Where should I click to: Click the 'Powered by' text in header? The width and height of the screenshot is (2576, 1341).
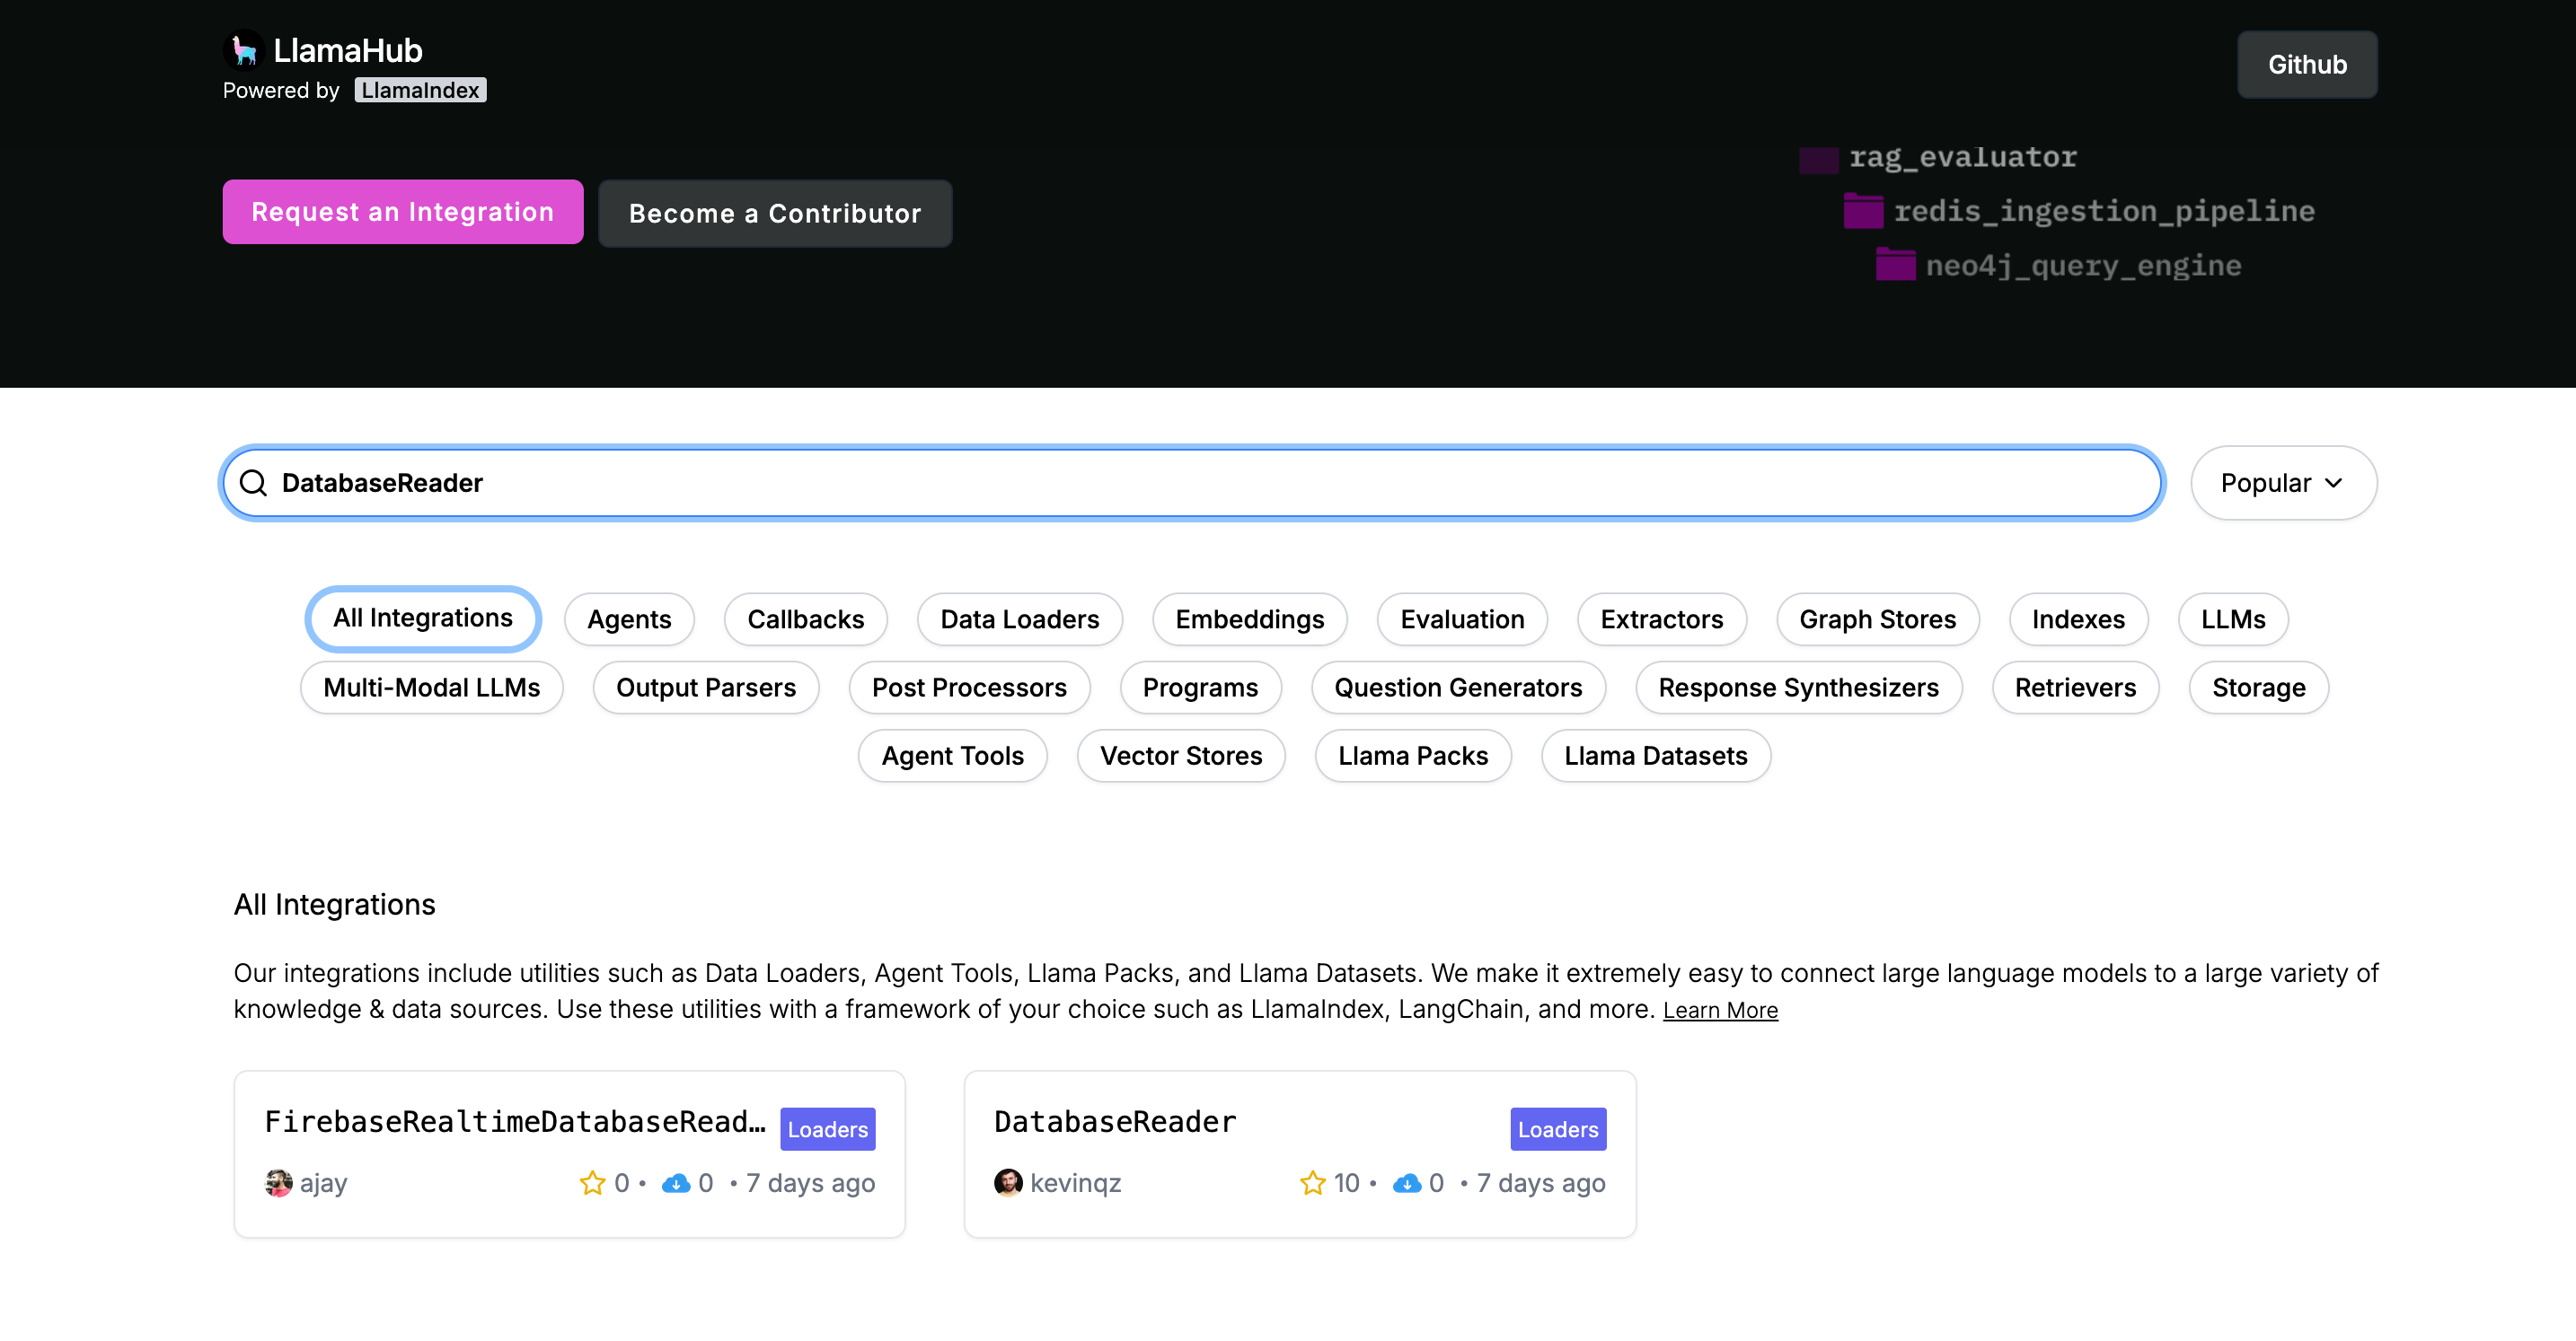click(281, 90)
